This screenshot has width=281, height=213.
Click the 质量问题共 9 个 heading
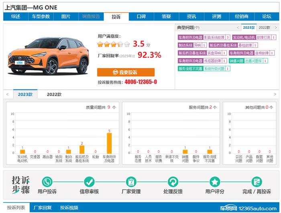(101, 108)
